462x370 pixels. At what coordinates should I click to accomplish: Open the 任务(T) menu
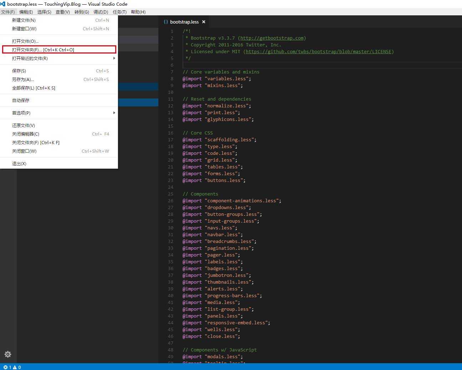tap(120, 12)
